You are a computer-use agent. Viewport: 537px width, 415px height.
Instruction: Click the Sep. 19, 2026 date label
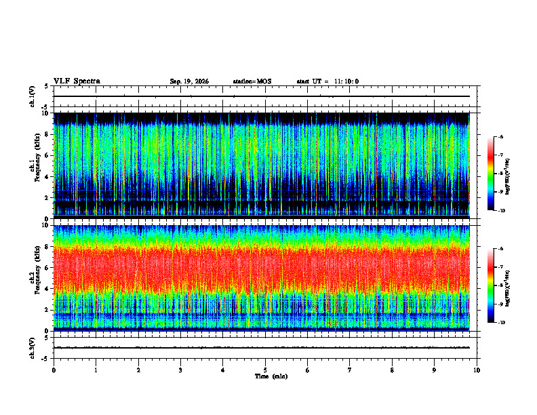coord(189,81)
